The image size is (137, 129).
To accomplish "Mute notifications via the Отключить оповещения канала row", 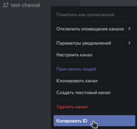I will click(x=94, y=29).
